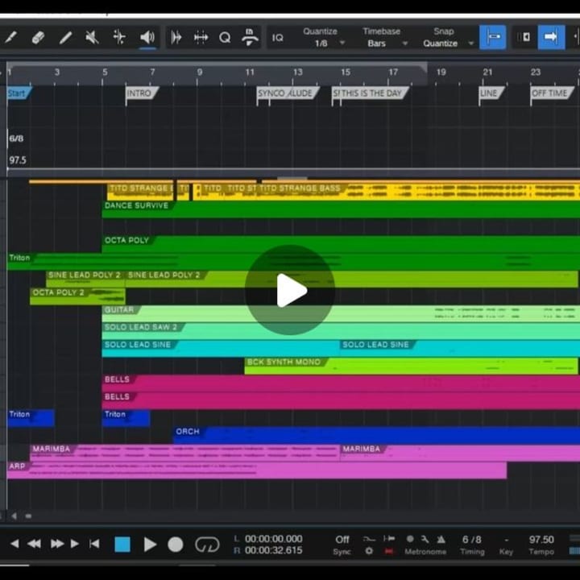Toggle ripple edit button beside Snap
The image size is (580, 580).
click(x=524, y=37)
